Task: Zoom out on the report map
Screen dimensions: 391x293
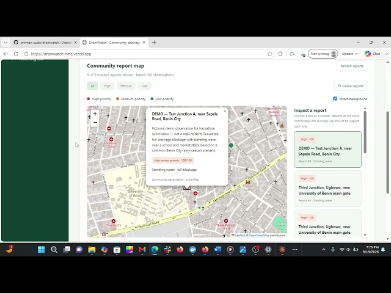Action: tap(95, 122)
